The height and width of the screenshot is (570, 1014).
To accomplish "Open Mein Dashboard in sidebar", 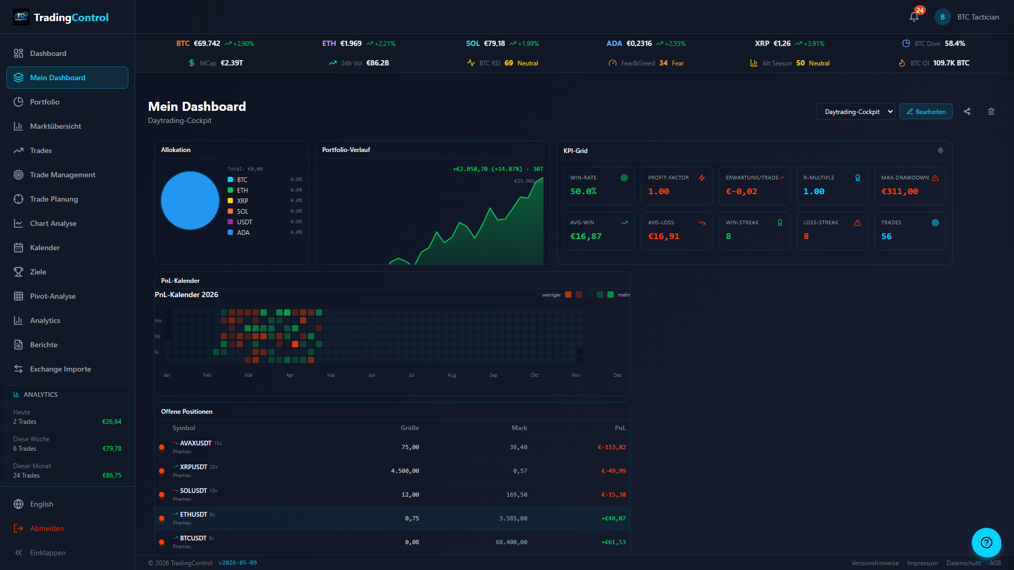I will click(x=67, y=78).
